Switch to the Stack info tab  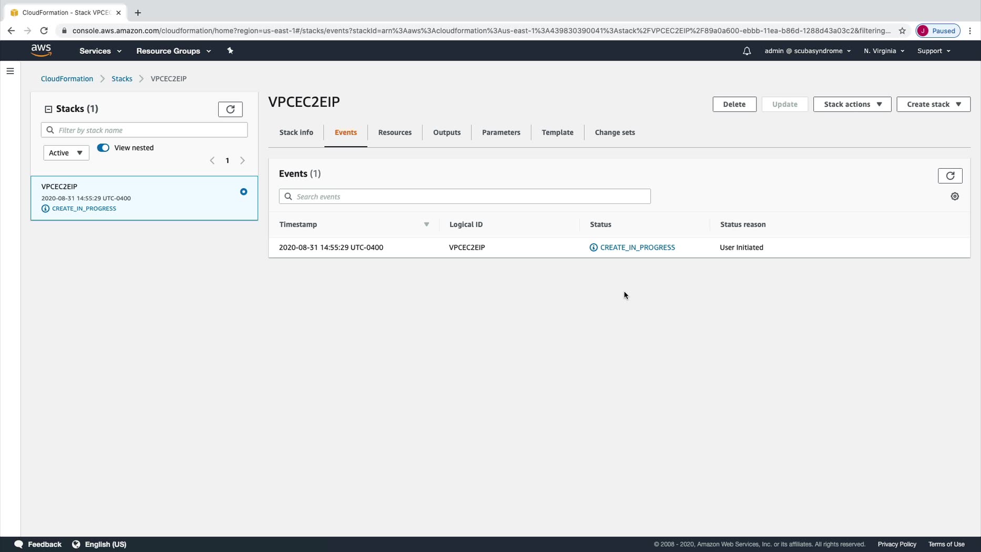click(x=296, y=132)
